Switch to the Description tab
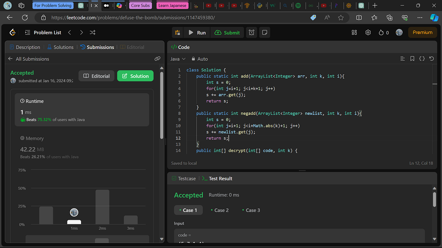 pos(25,47)
